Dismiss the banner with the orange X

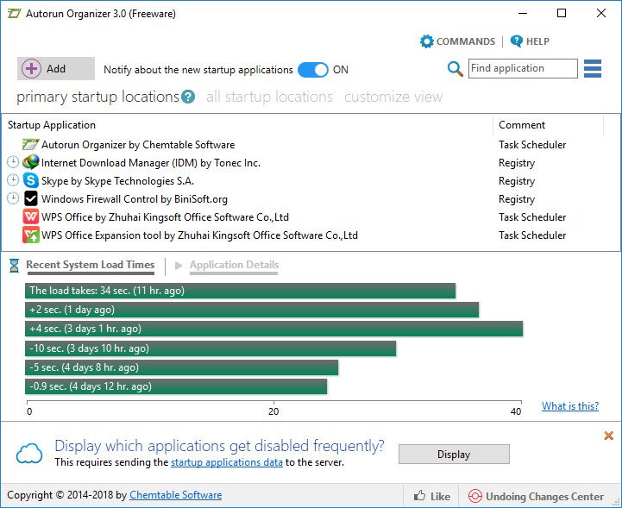pos(608,436)
